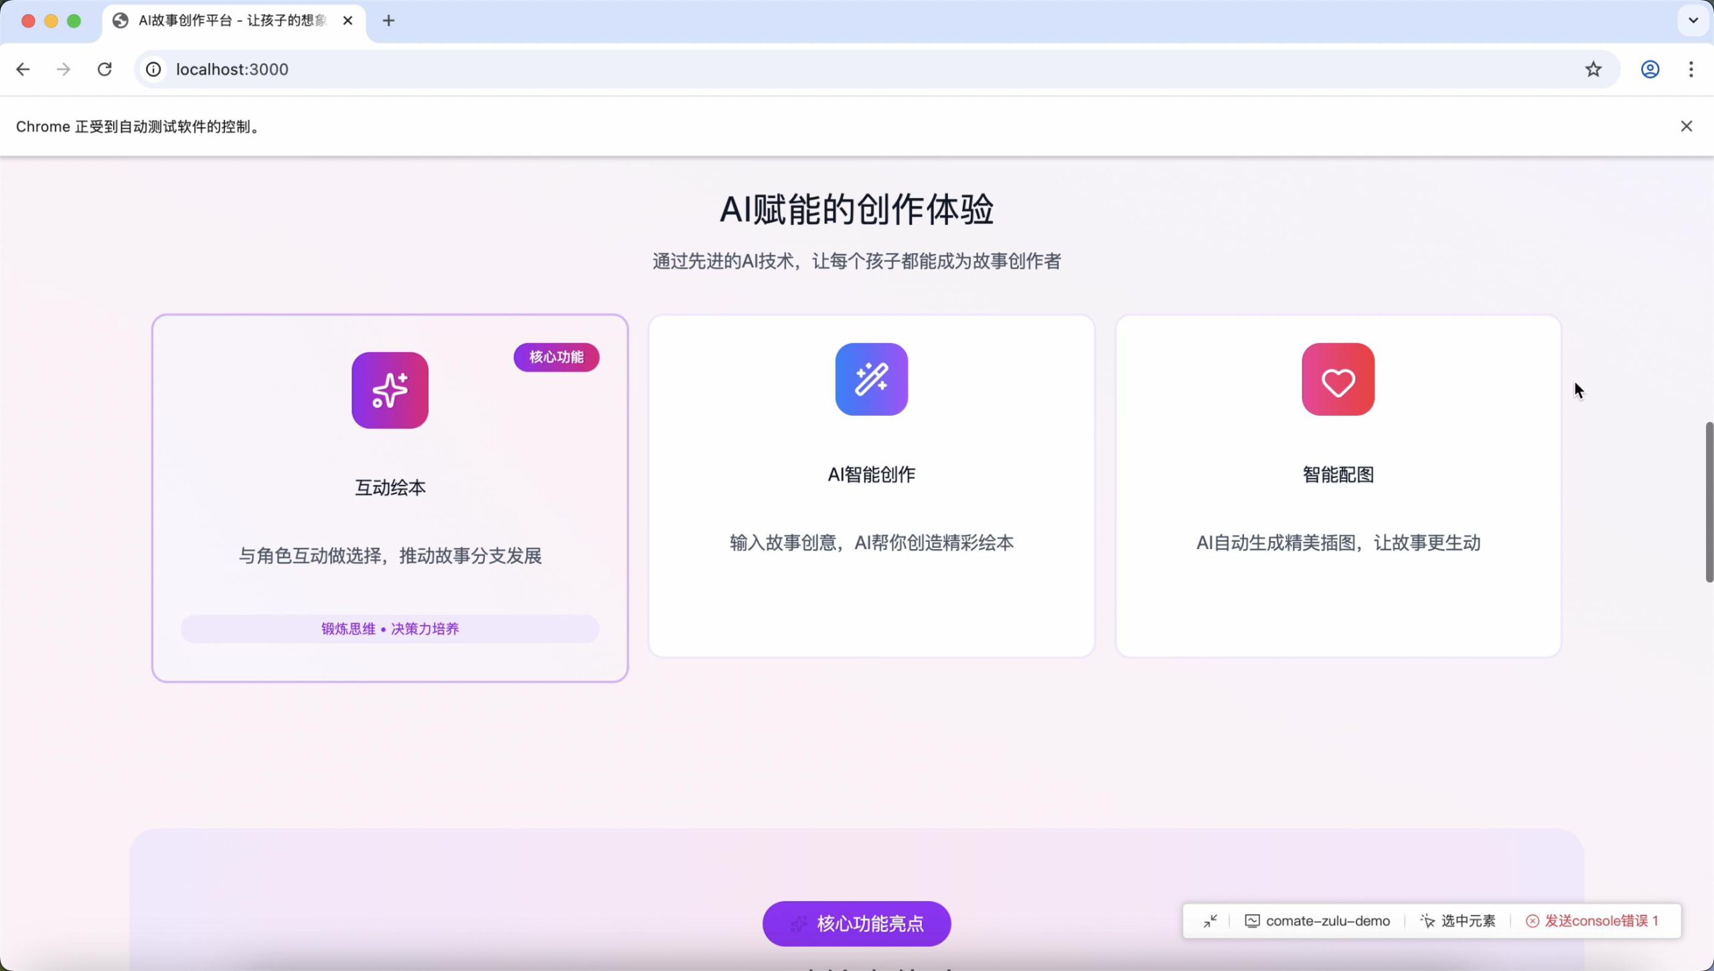Bookmark this page with the star icon
Screen dimensions: 1714x971
[x=1593, y=69]
